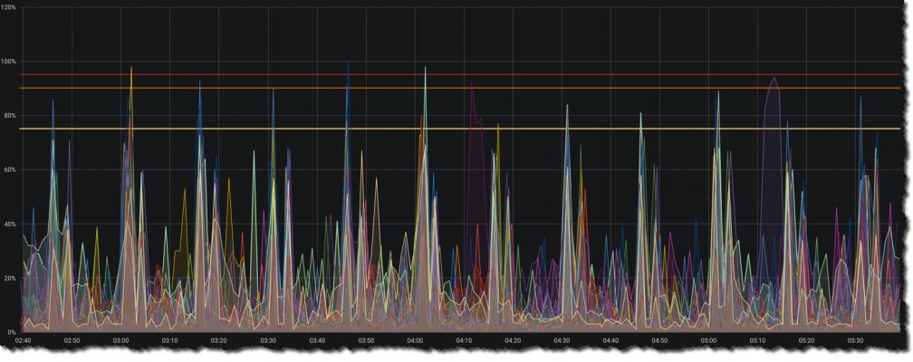
Task: Select the 05:00 time axis label
Action: (x=708, y=339)
